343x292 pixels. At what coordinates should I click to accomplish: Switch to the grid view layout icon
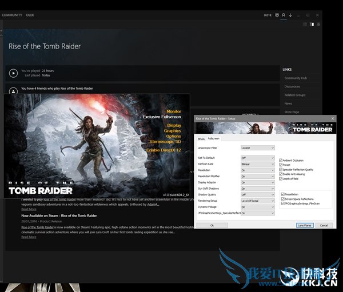pyautogui.click(x=319, y=25)
